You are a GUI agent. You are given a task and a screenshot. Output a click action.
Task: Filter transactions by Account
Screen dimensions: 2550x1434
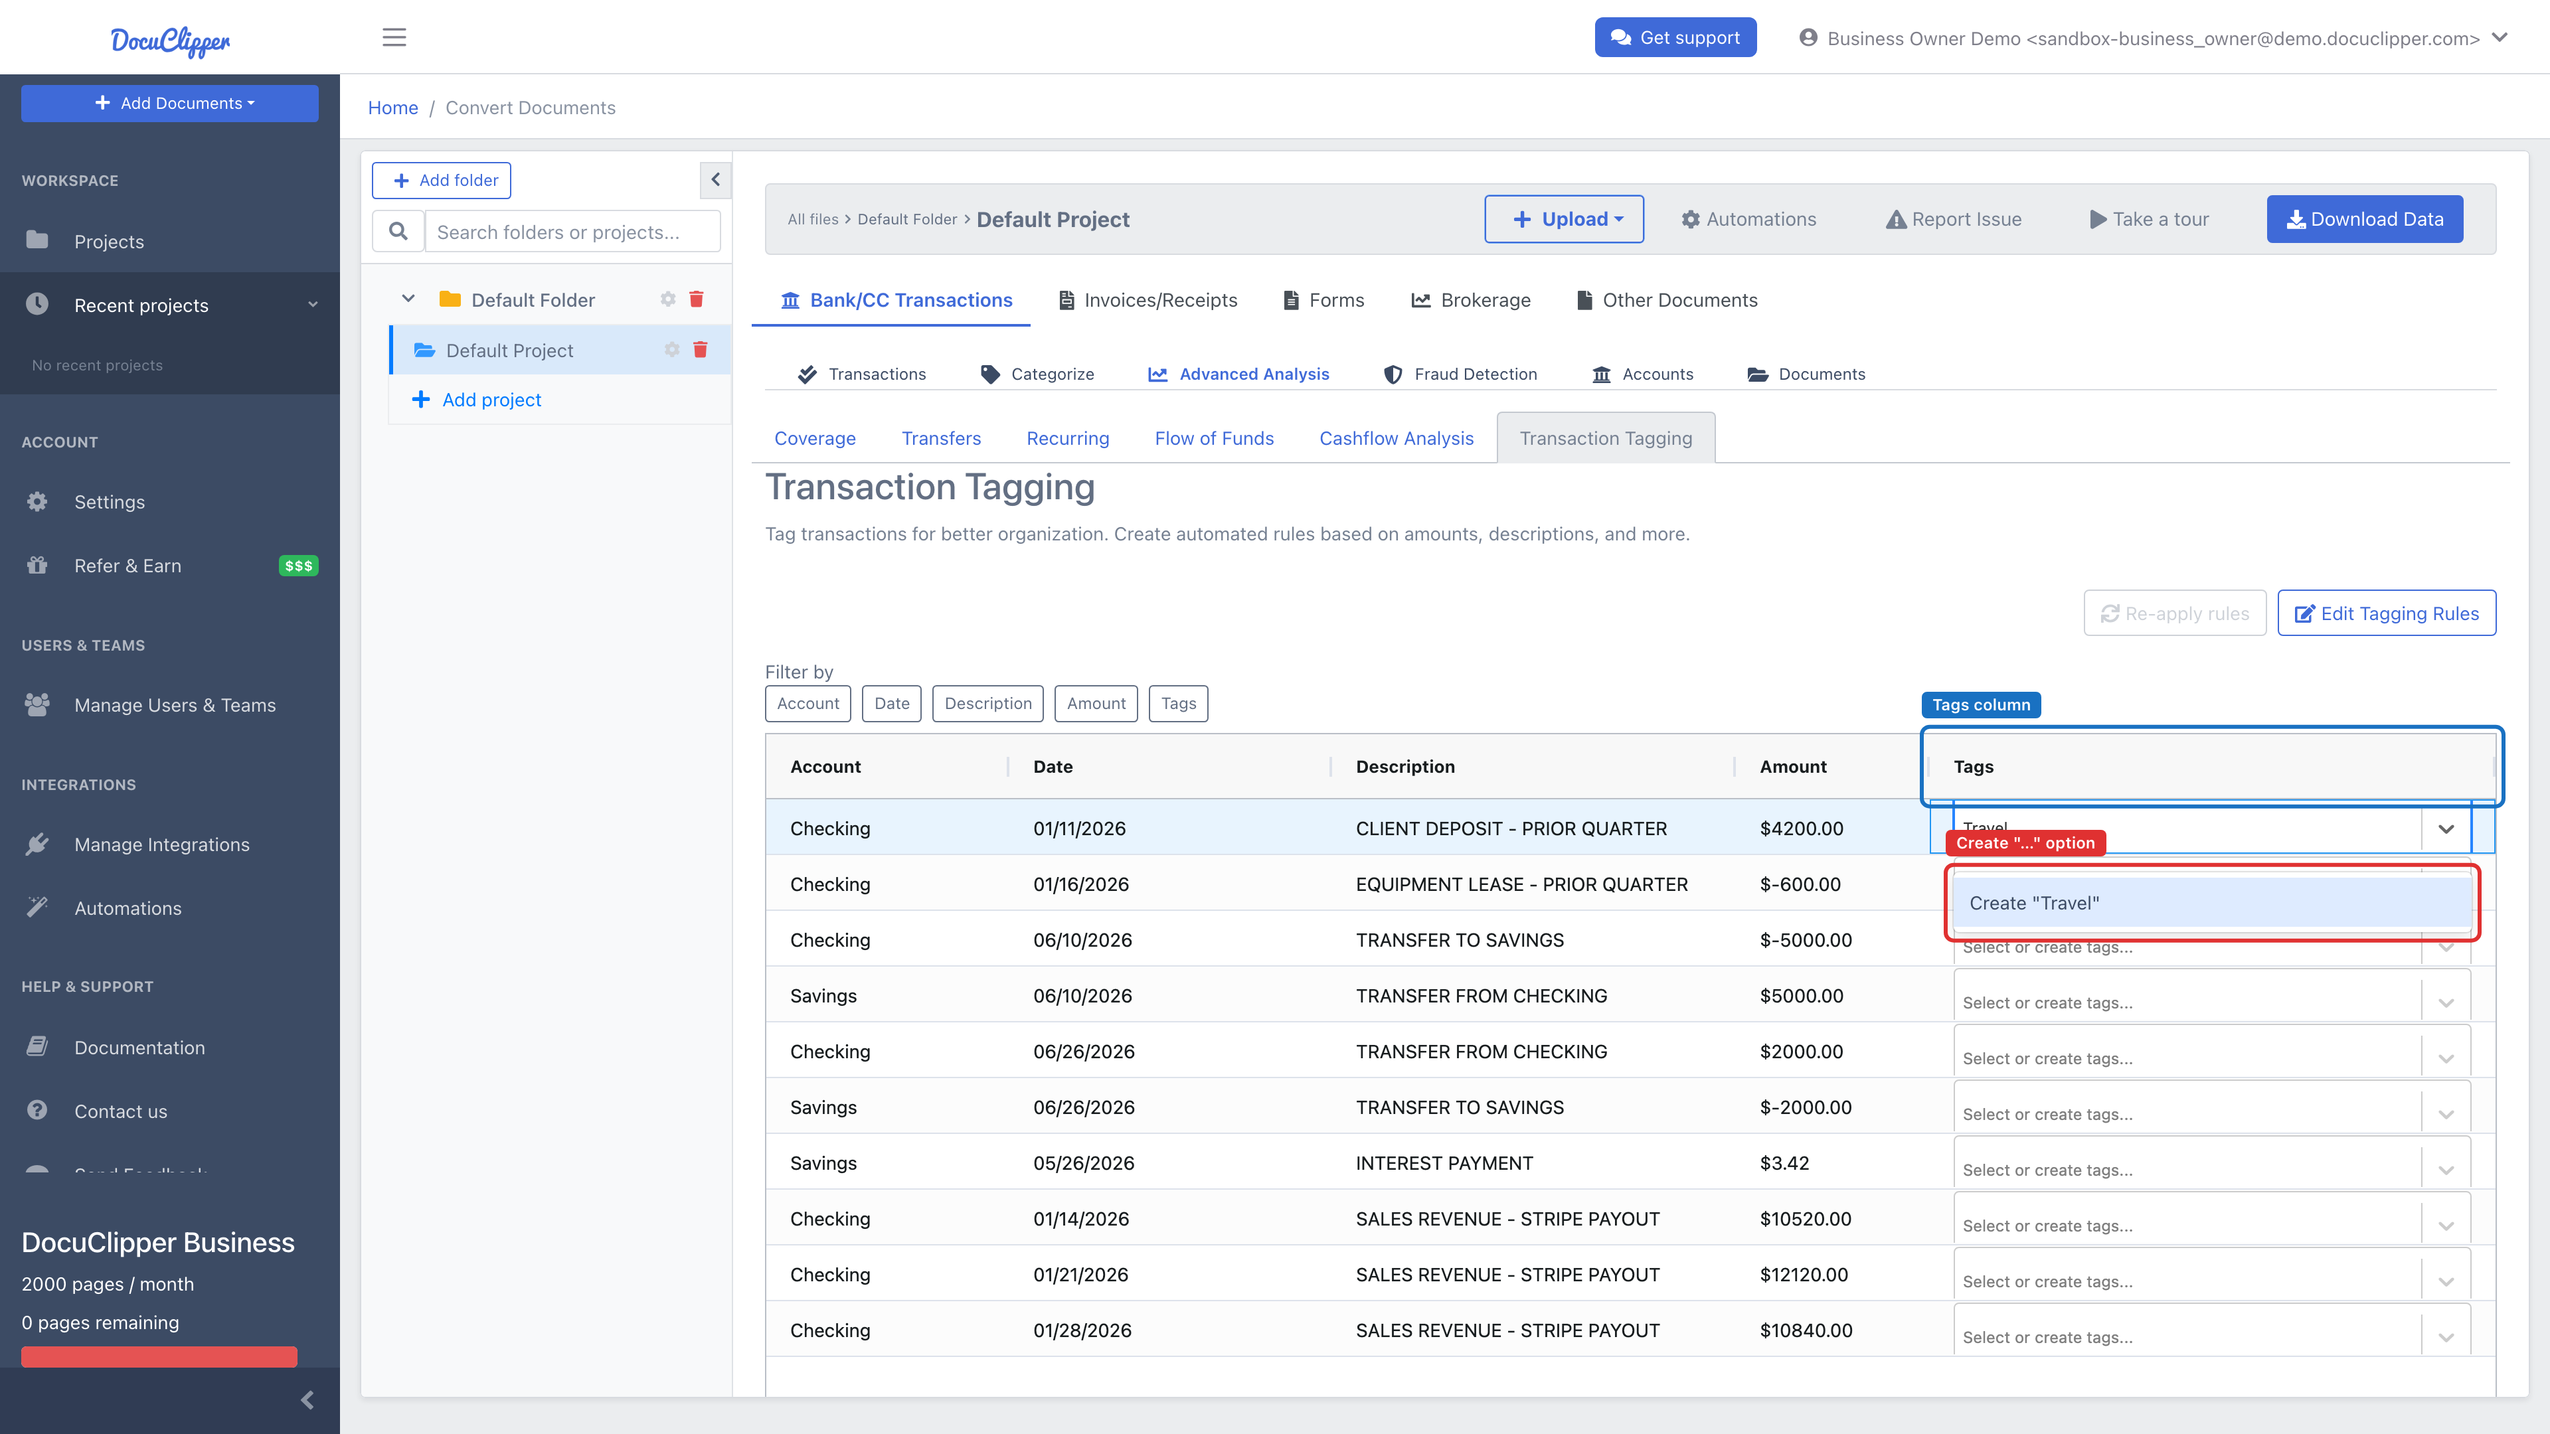[807, 702]
